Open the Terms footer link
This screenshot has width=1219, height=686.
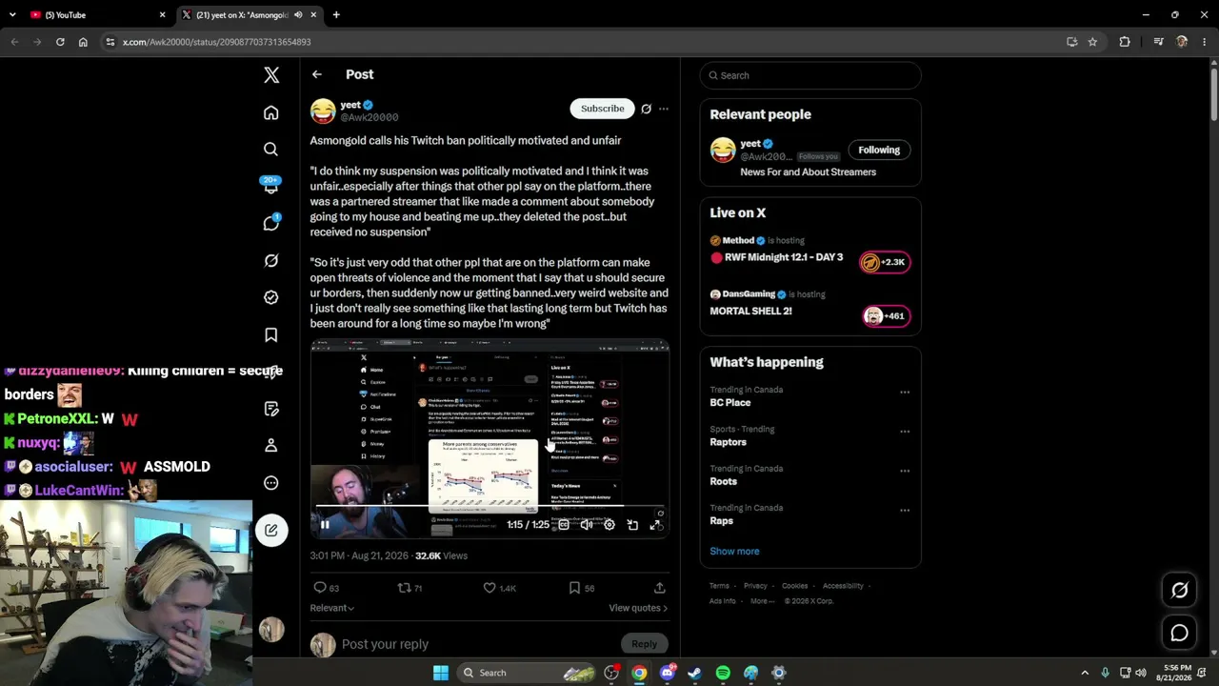(x=719, y=586)
